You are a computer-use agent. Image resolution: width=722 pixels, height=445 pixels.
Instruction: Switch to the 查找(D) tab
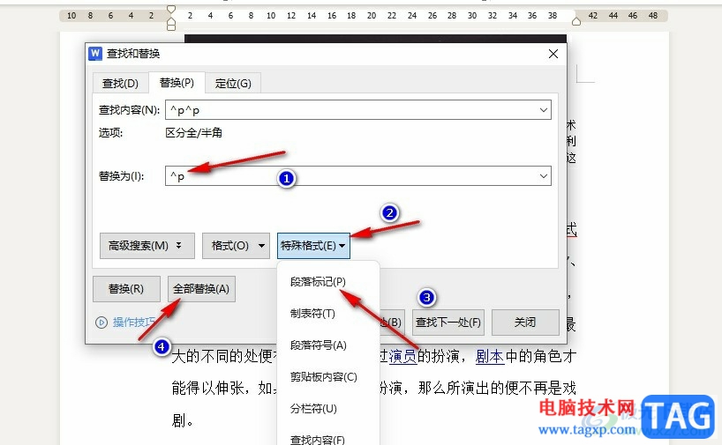pos(120,83)
